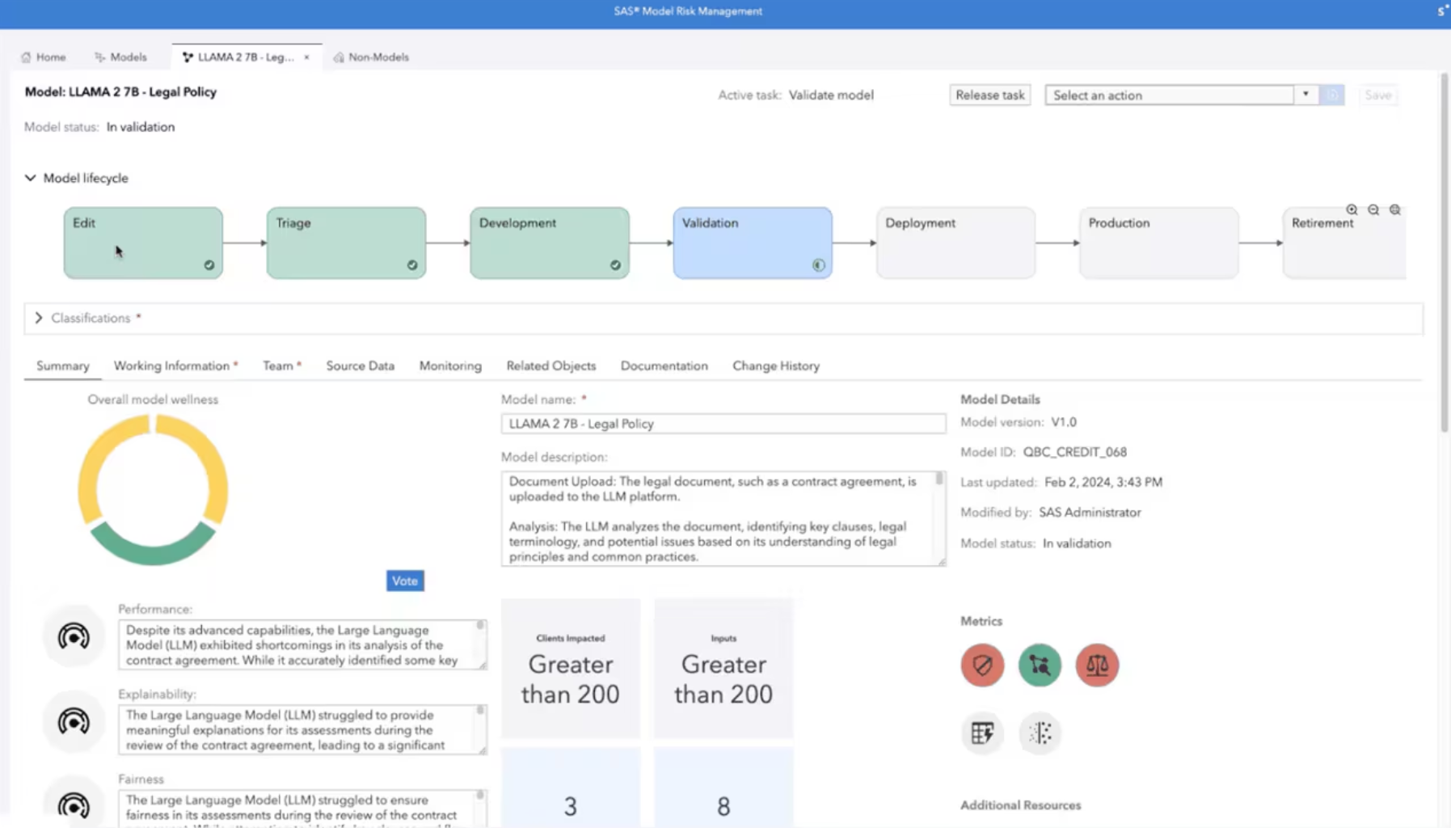The image size is (1451, 828).
Task: Open the Source Data tab
Action: (361, 365)
